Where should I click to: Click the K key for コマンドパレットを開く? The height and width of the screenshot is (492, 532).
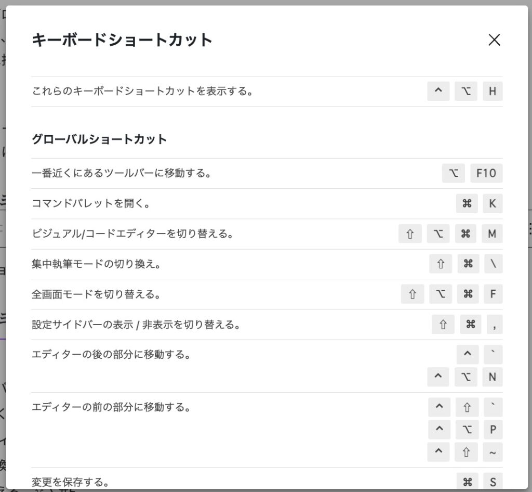click(x=493, y=203)
